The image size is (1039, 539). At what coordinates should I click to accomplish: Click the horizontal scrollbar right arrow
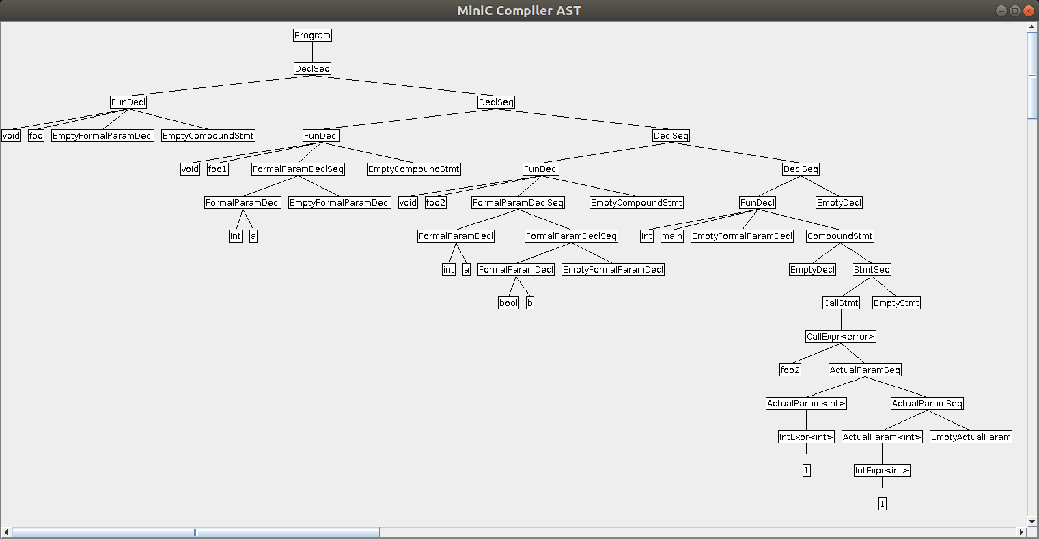[x=1021, y=532]
